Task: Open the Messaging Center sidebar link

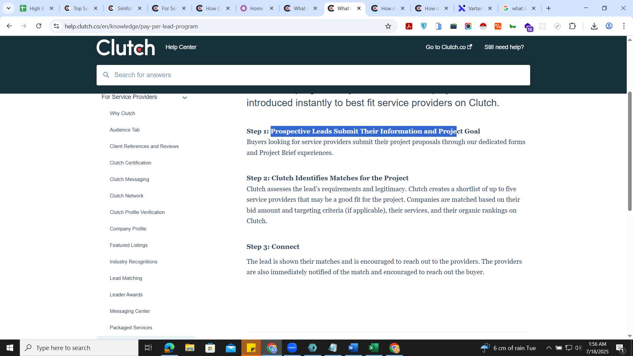Action: tap(130, 311)
